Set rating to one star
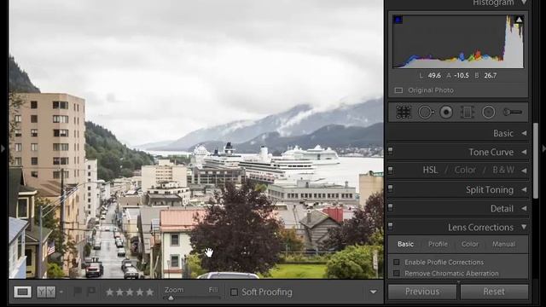The image size is (546, 307). [x=109, y=292]
